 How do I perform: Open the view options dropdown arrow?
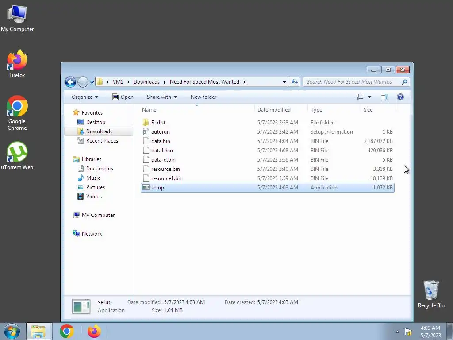tap(369, 97)
